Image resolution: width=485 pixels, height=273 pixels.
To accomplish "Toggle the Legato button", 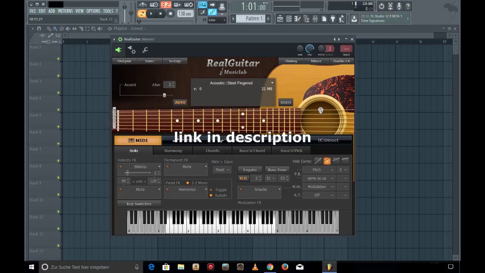I will tap(250, 169).
